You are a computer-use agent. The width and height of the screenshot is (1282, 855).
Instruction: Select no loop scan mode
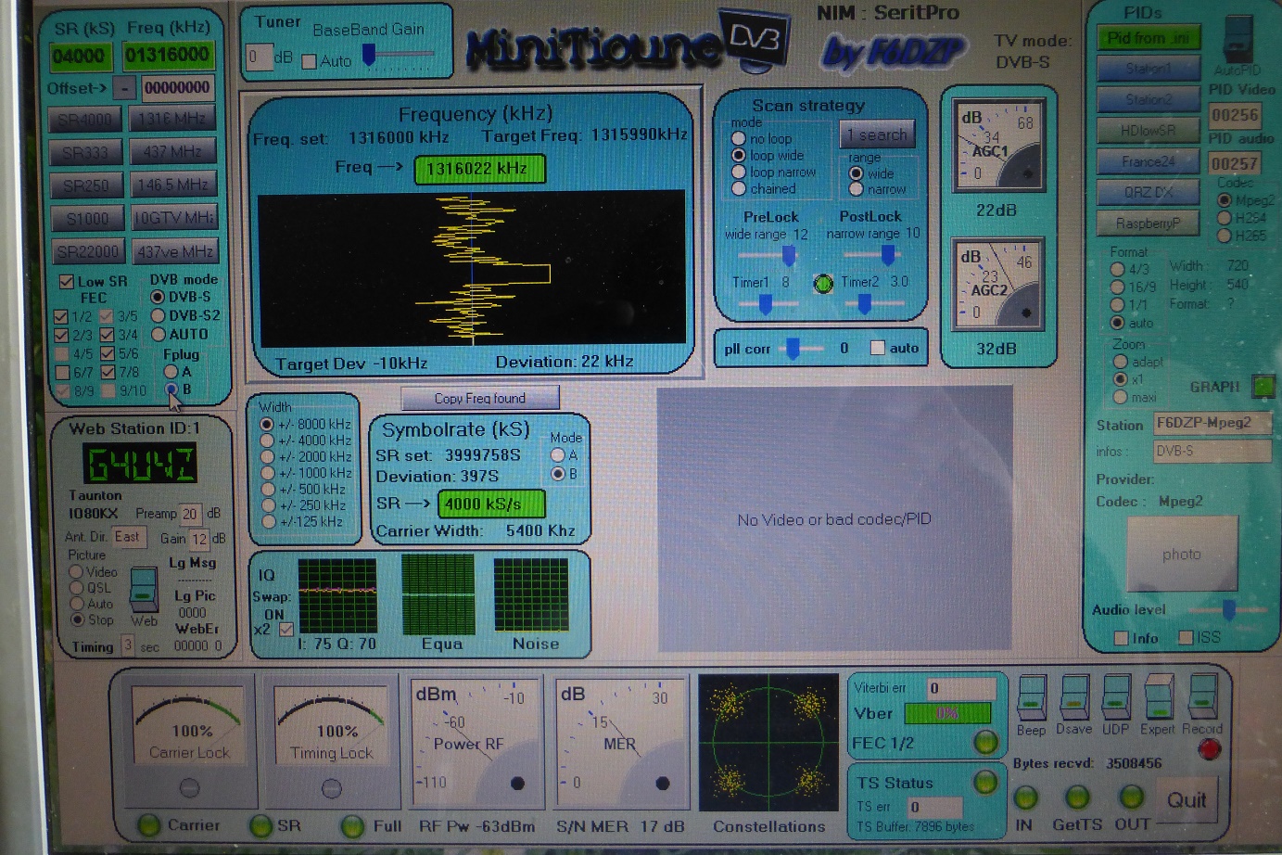739,138
